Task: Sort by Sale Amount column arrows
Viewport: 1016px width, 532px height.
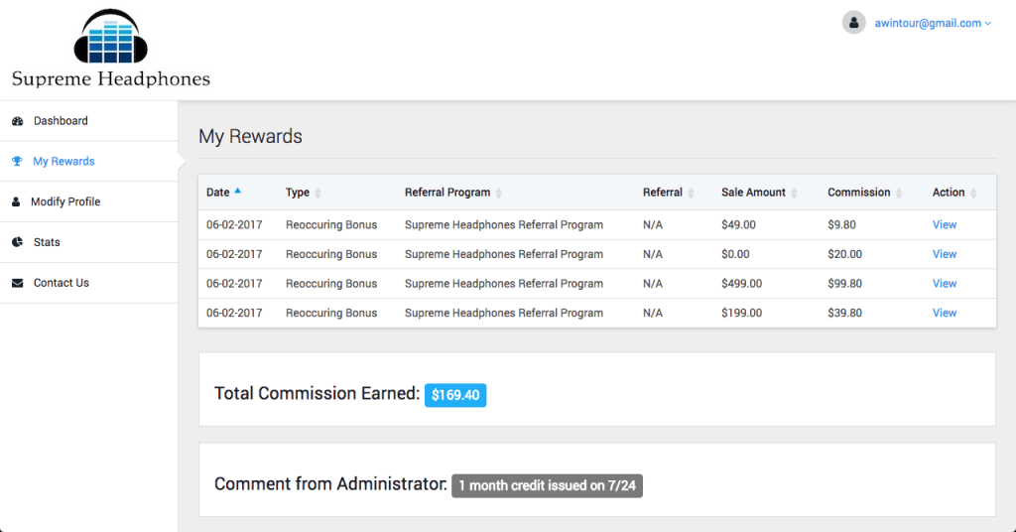Action: click(794, 194)
